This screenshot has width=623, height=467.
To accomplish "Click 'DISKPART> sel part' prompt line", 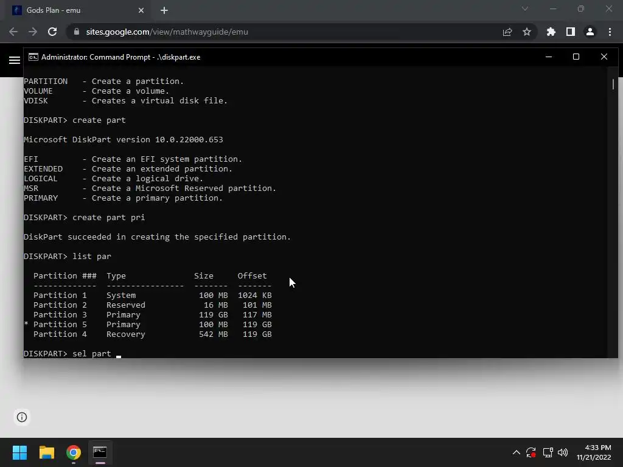I will coord(68,353).
